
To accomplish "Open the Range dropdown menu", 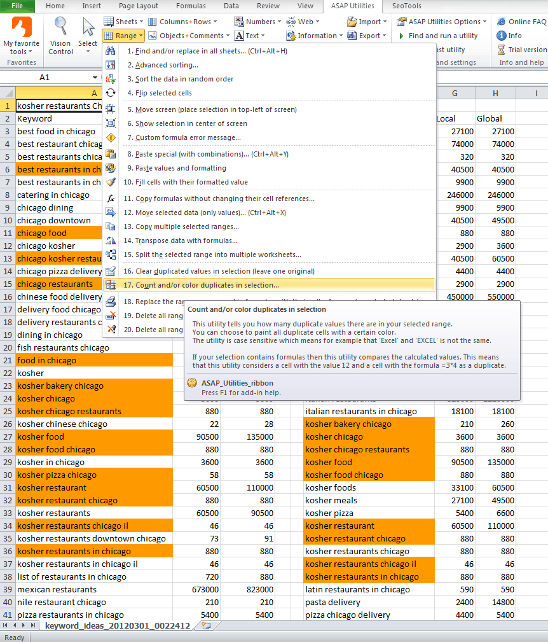I will [123, 36].
